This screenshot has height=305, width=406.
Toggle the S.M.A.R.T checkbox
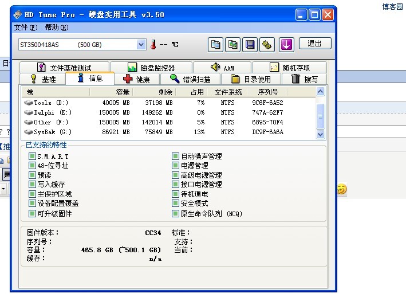point(32,157)
